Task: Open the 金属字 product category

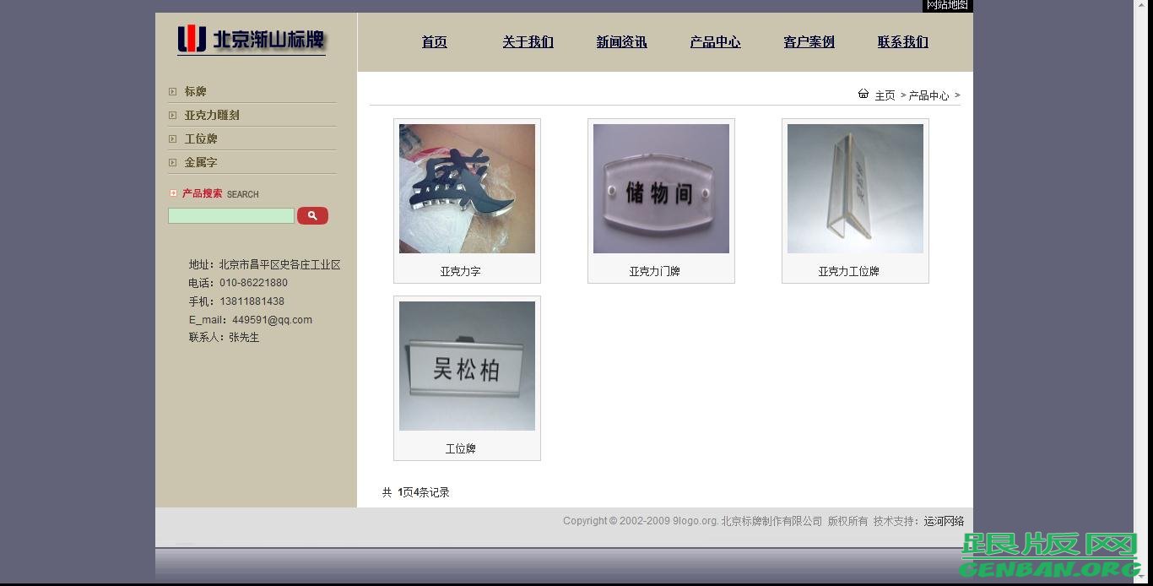Action: pos(200,162)
